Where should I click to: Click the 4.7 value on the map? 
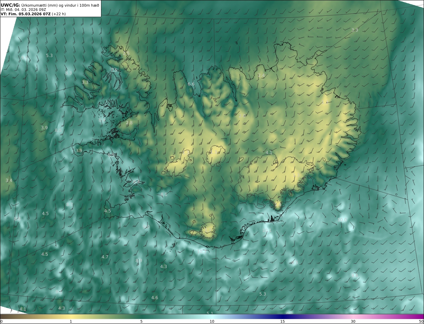pyautogui.click(x=105, y=257)
